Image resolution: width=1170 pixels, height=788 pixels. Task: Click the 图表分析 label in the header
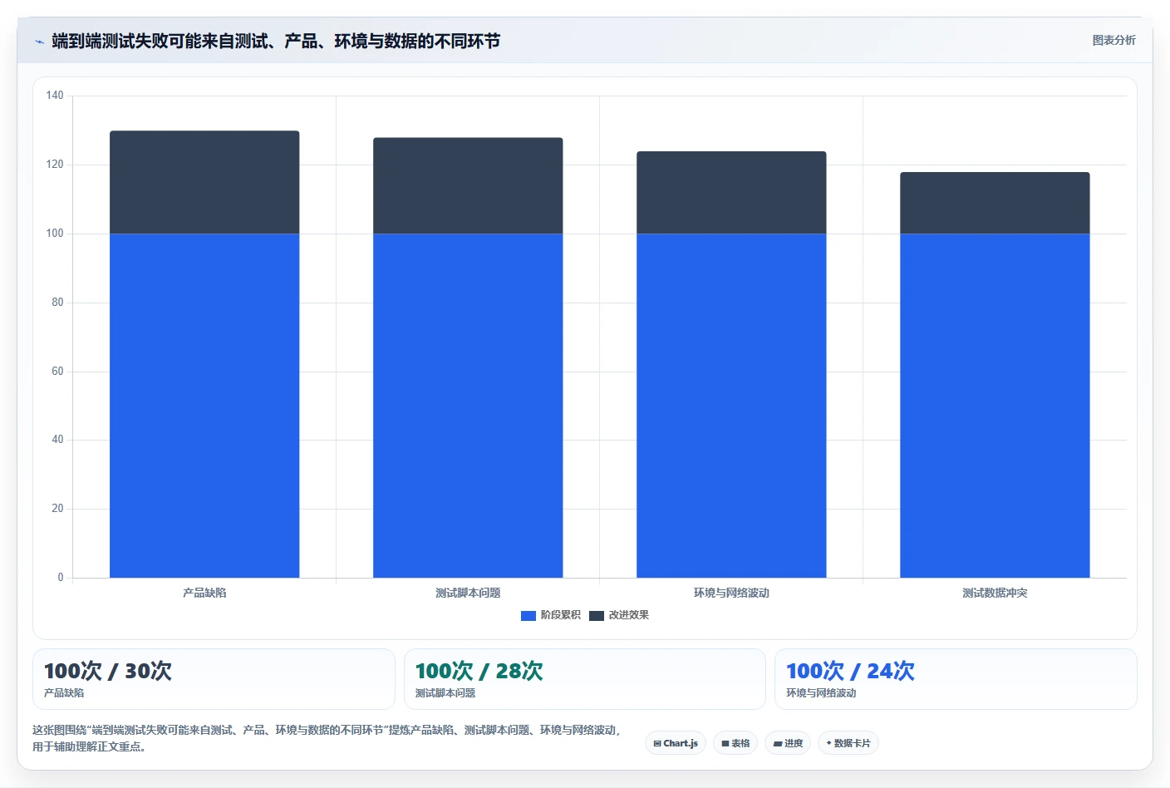[1113, 40]
